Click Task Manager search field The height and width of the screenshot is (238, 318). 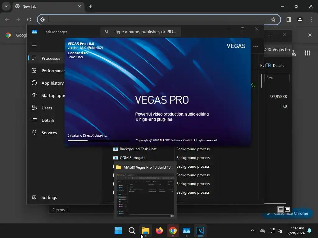click(141, 32)
